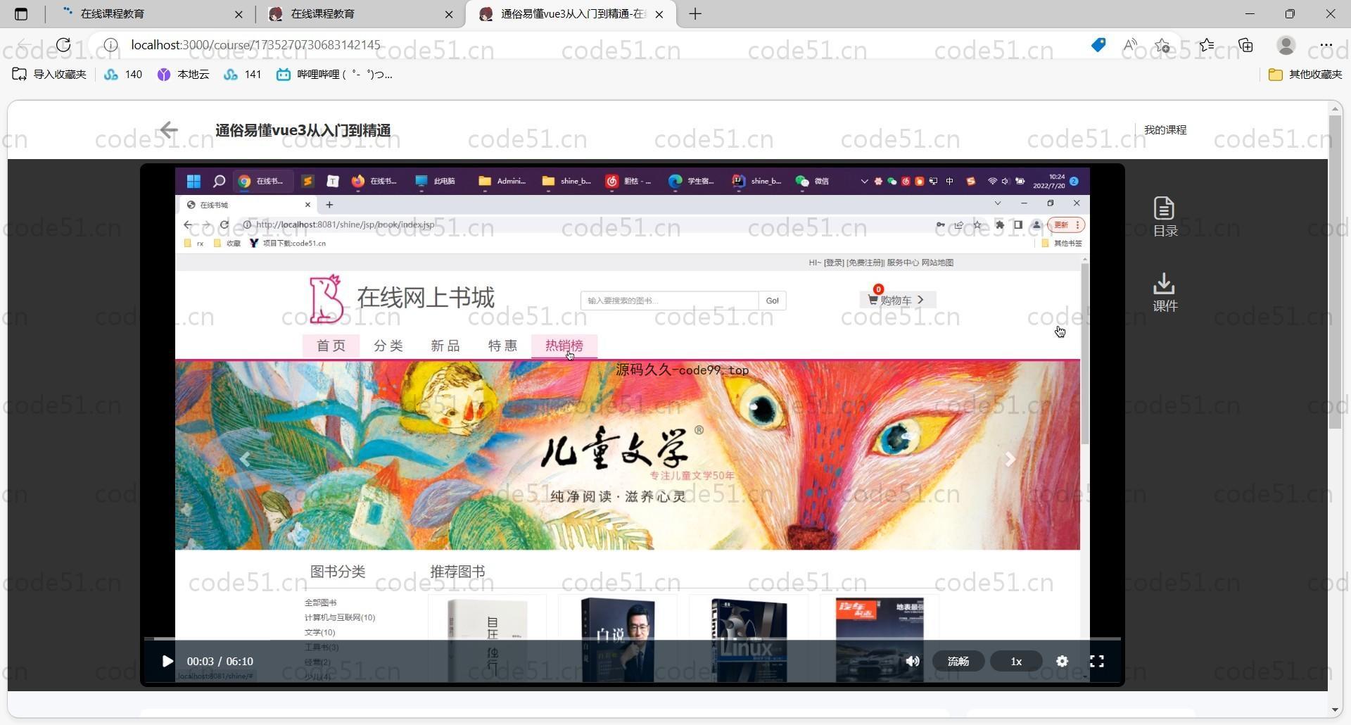Click the page scrollbar down arrow
This screenshot has height=725, width=1351.
1335,710
